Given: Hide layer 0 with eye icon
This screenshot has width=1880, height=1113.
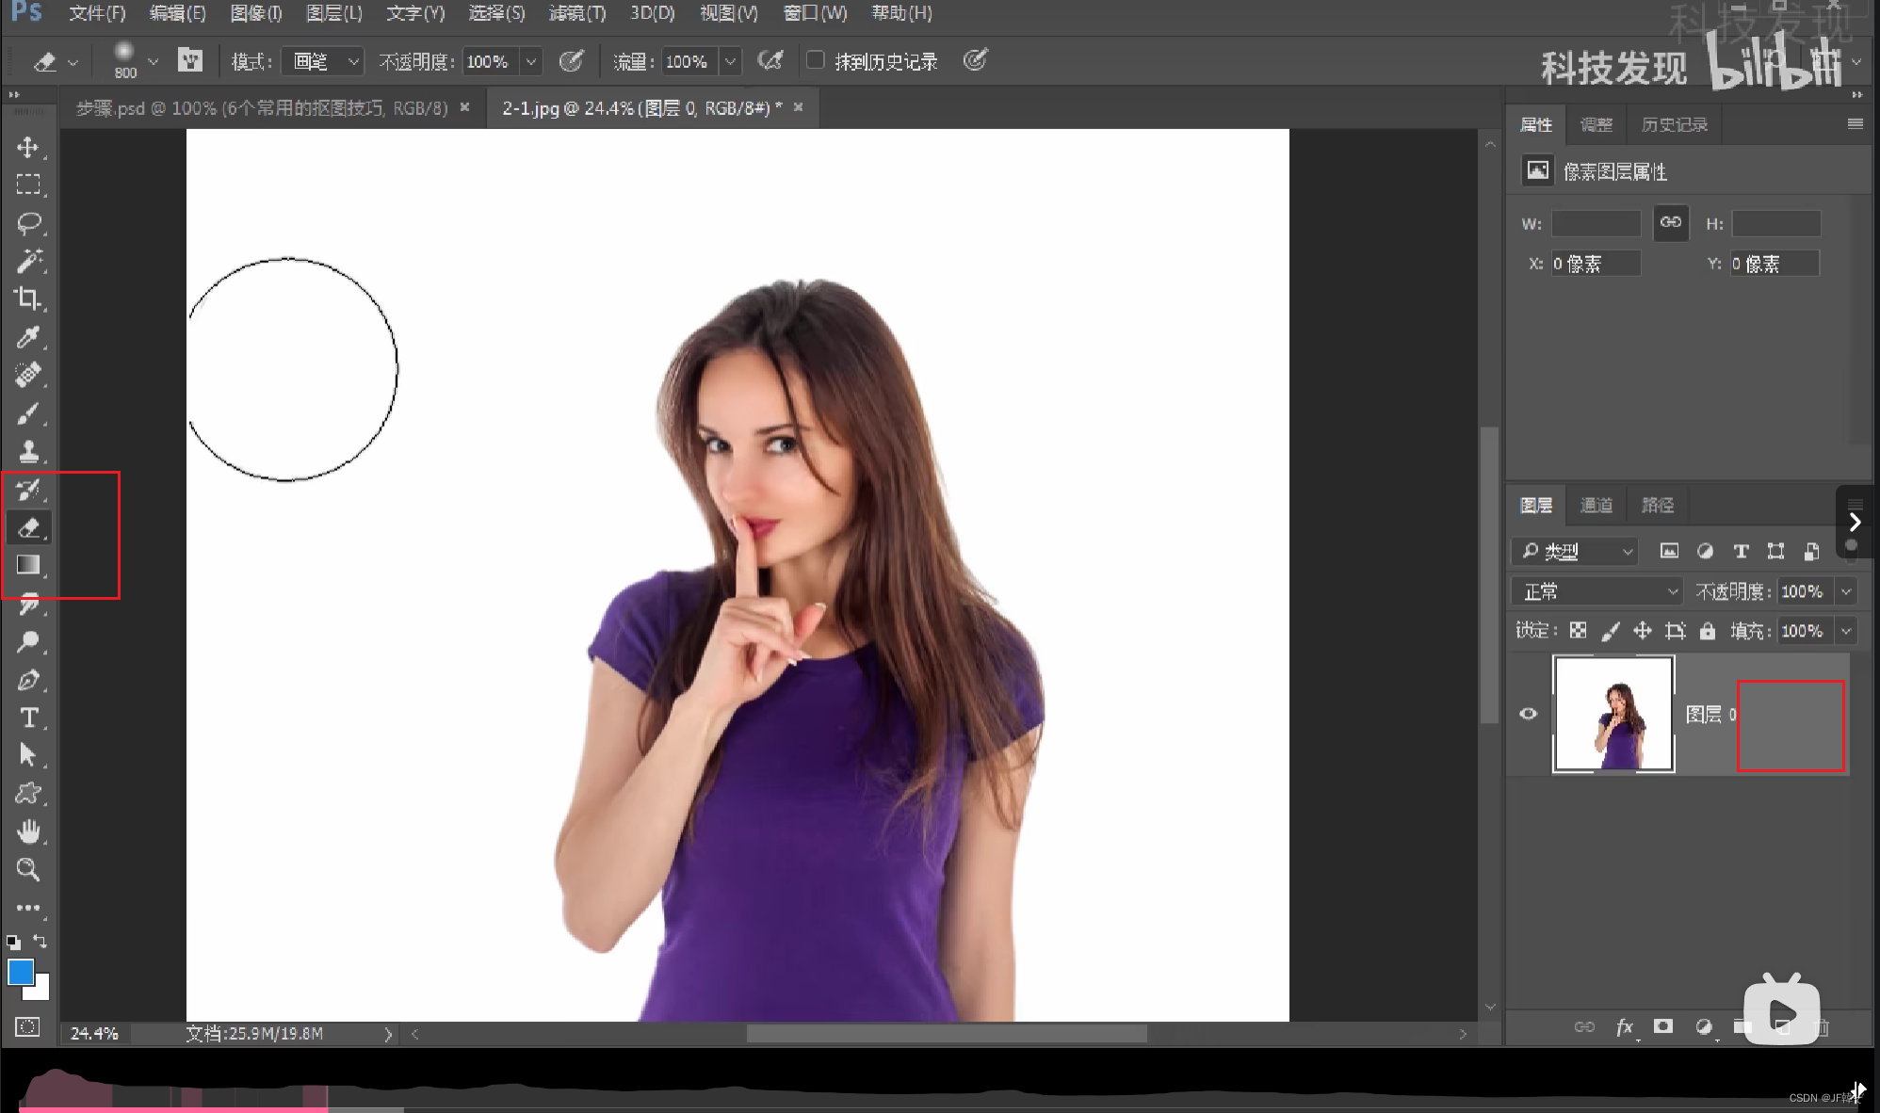Looking at the screenshot, I should point(1529,714).
